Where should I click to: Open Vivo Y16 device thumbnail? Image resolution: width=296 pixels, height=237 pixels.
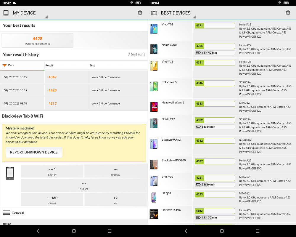pyautogui.click(x=154, y=66)
